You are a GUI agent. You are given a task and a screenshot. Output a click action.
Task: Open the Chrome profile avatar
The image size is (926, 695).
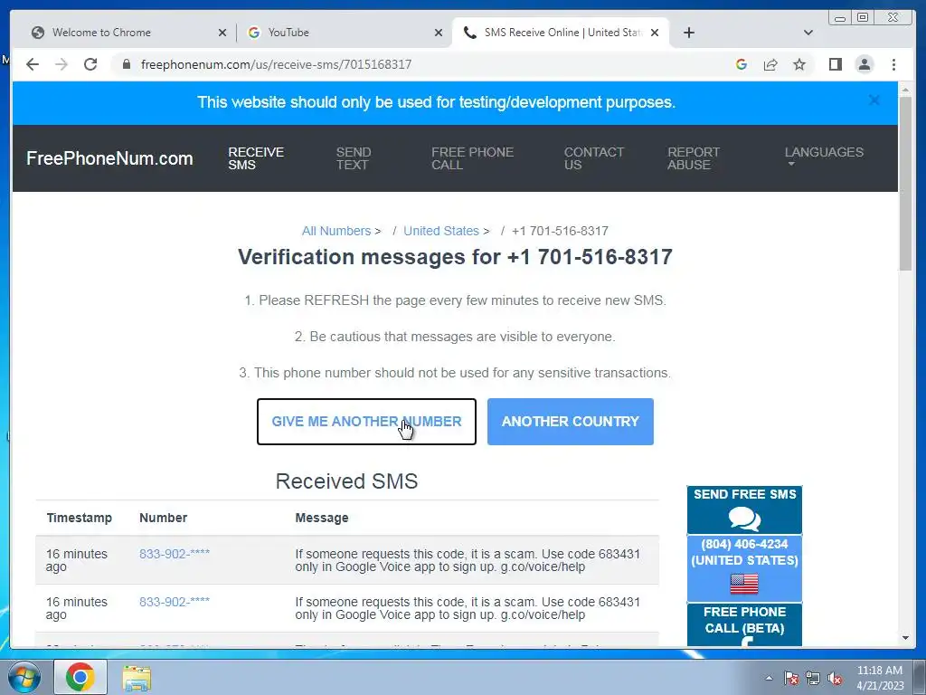tap(865, 64)
